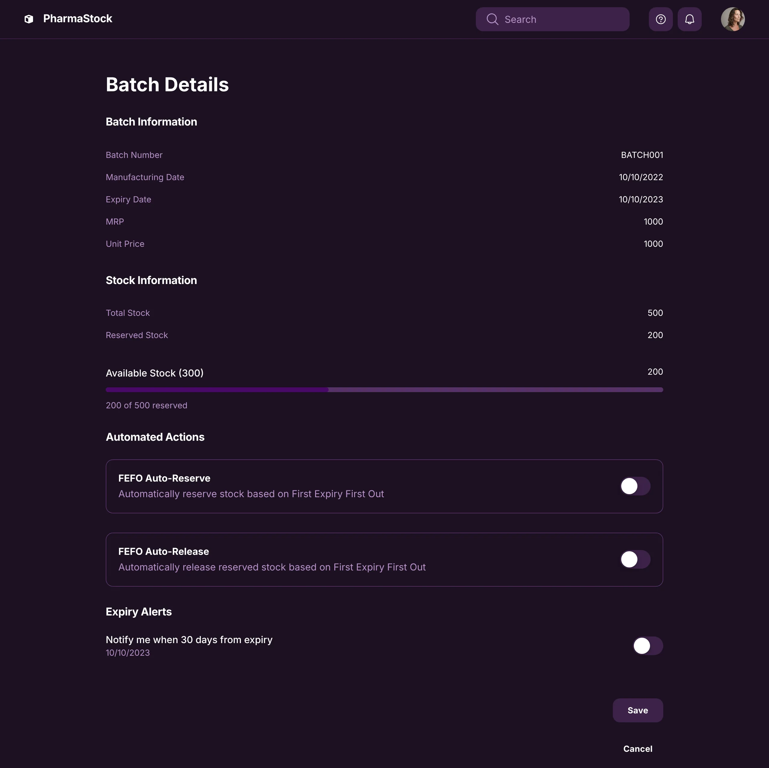Click the Cancel button
Image resolution: width=769 pixels, height=768 pixels.
(638, 749)
